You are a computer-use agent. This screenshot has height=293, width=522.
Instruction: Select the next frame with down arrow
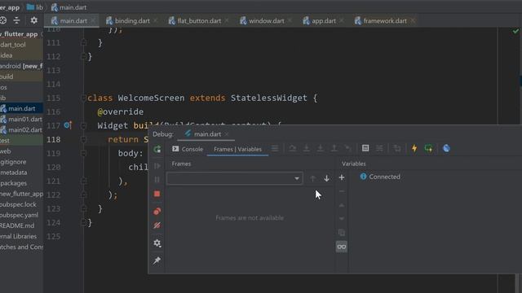[x=326, y=178]
